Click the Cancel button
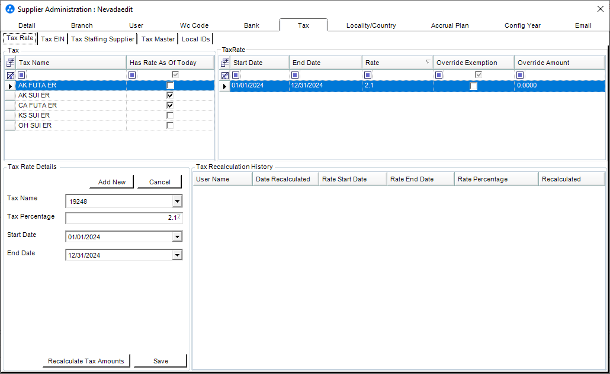This screenshot has width=610, height=374. point(159,182)
